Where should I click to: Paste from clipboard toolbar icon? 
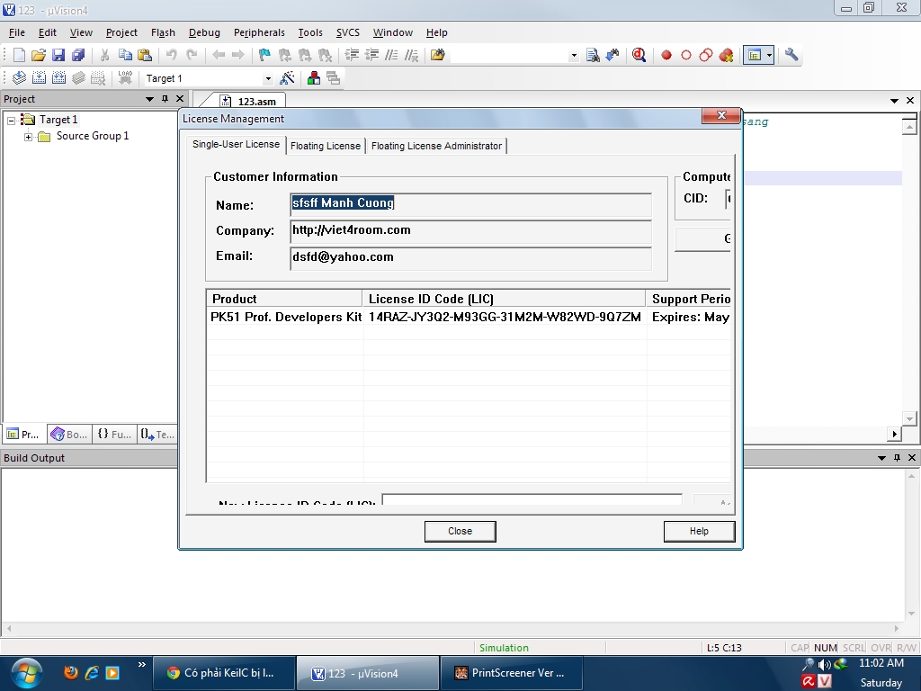(145, 55)
